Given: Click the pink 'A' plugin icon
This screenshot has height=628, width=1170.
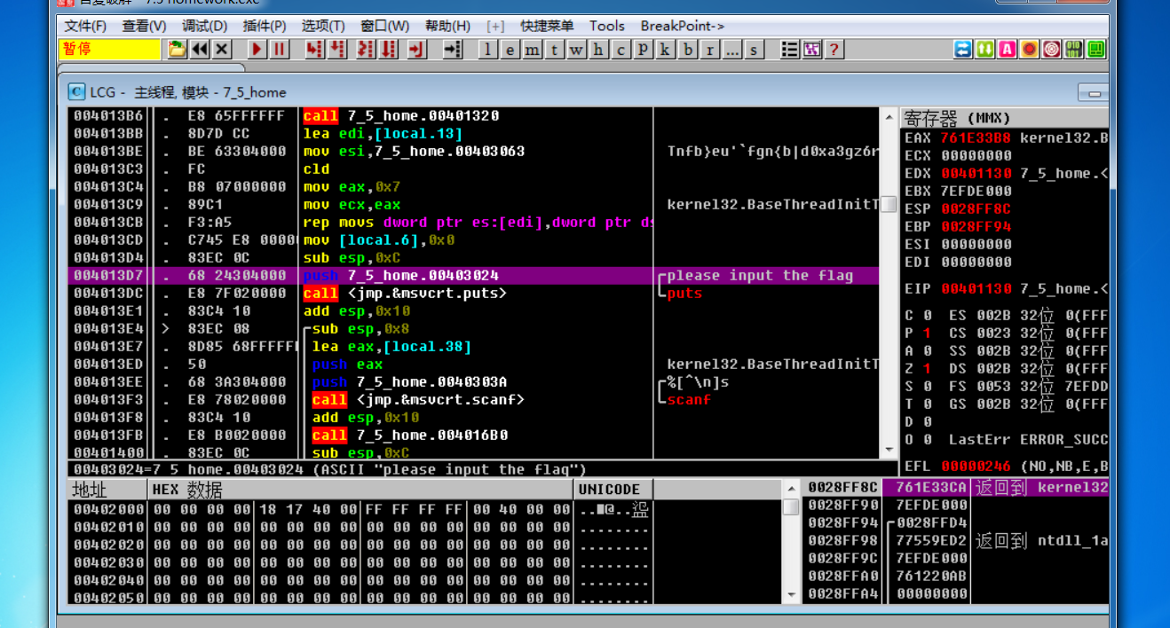Looking at the screenshot, I should (x=1007, y=50).
